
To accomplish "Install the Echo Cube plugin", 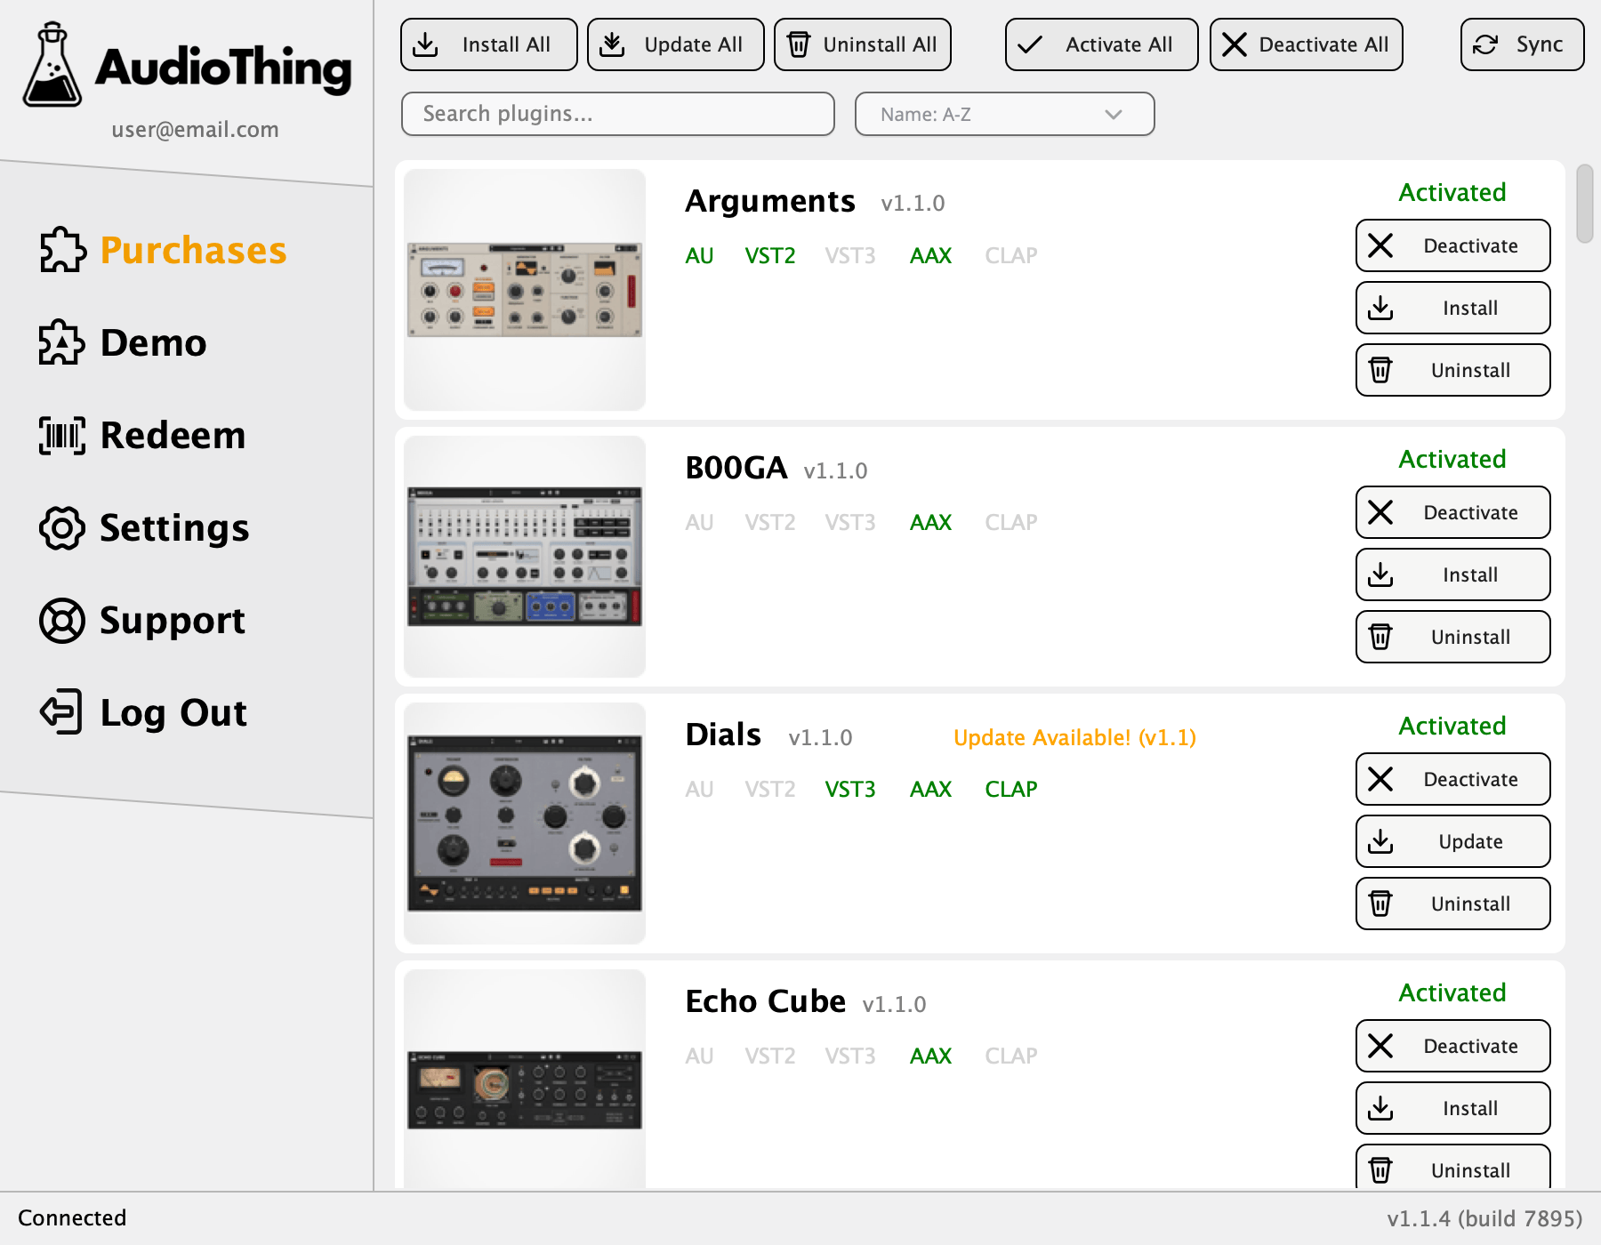I will (1453, 1108).
